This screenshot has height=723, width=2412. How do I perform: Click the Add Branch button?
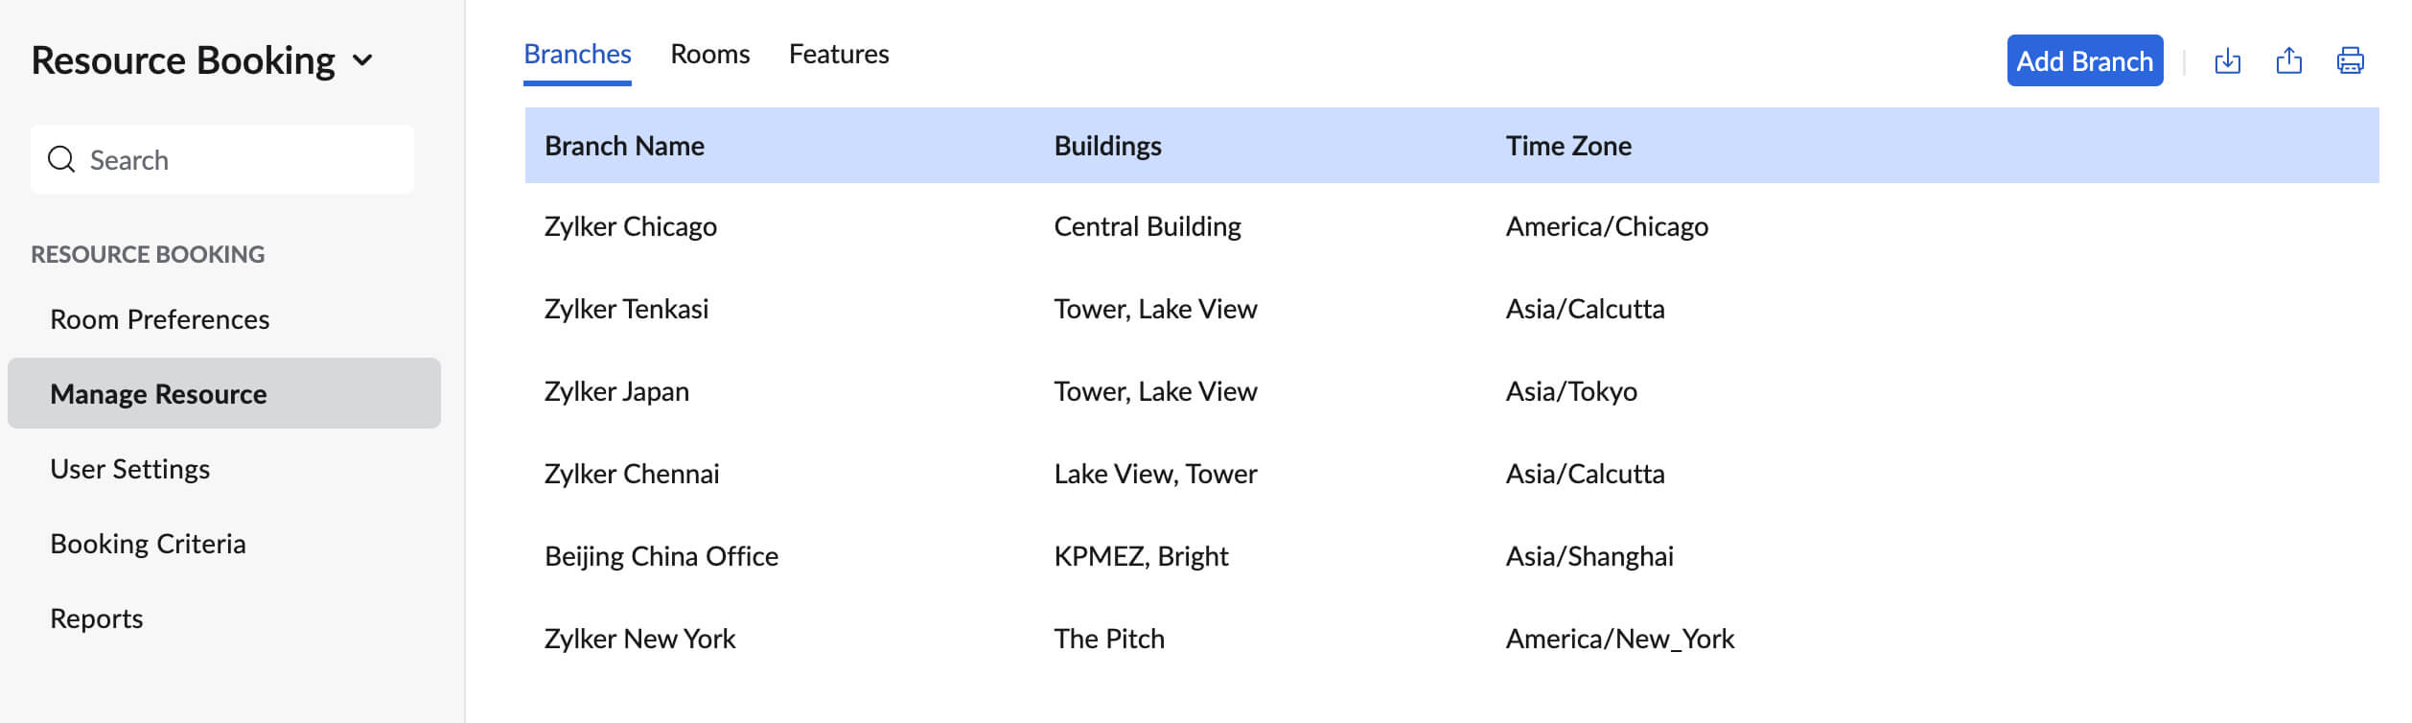point(2084,61)
